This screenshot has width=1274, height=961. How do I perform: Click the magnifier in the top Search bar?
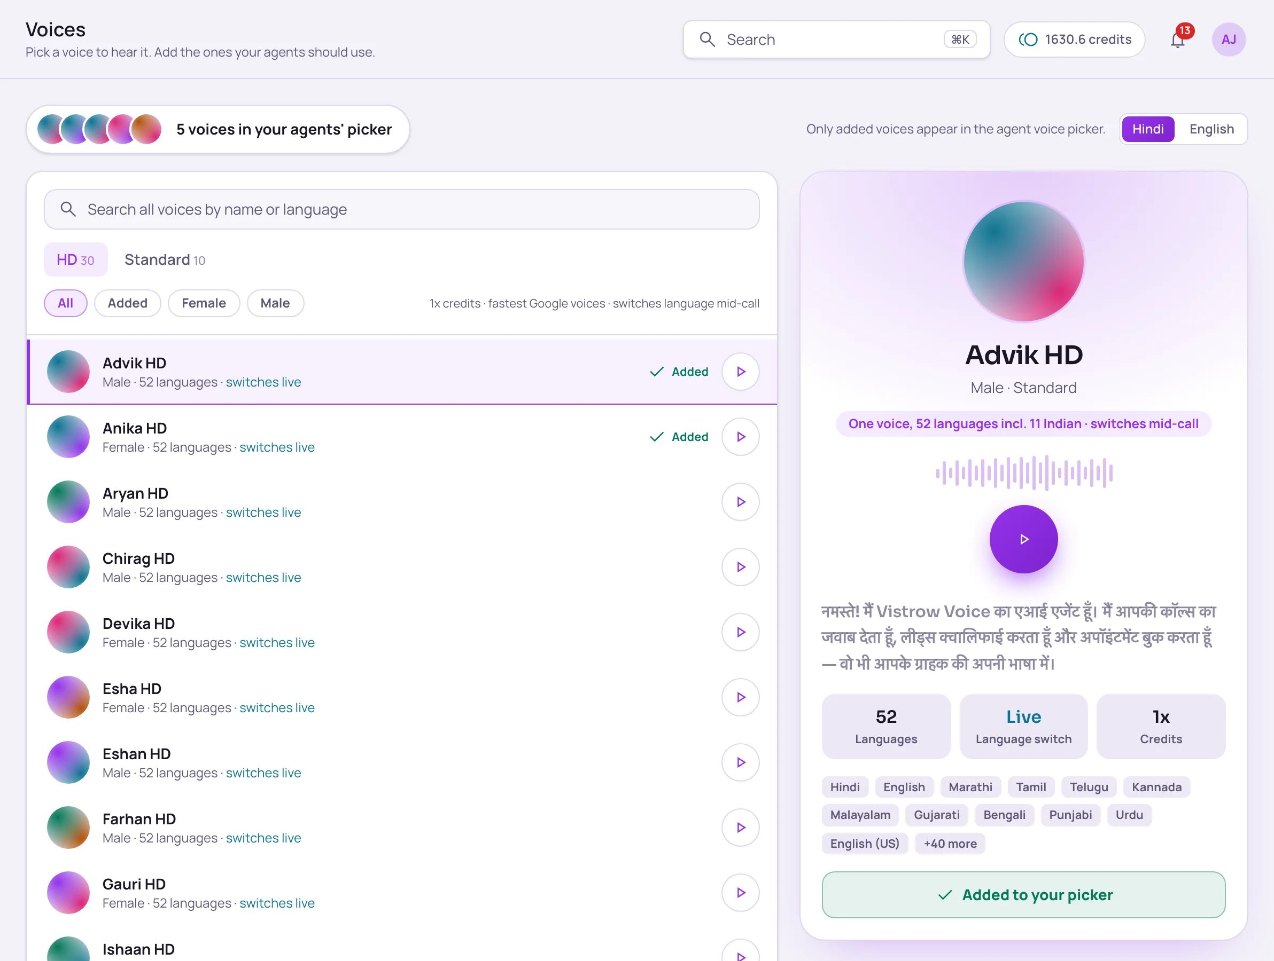pyautogui.click(x=707, y=40)
